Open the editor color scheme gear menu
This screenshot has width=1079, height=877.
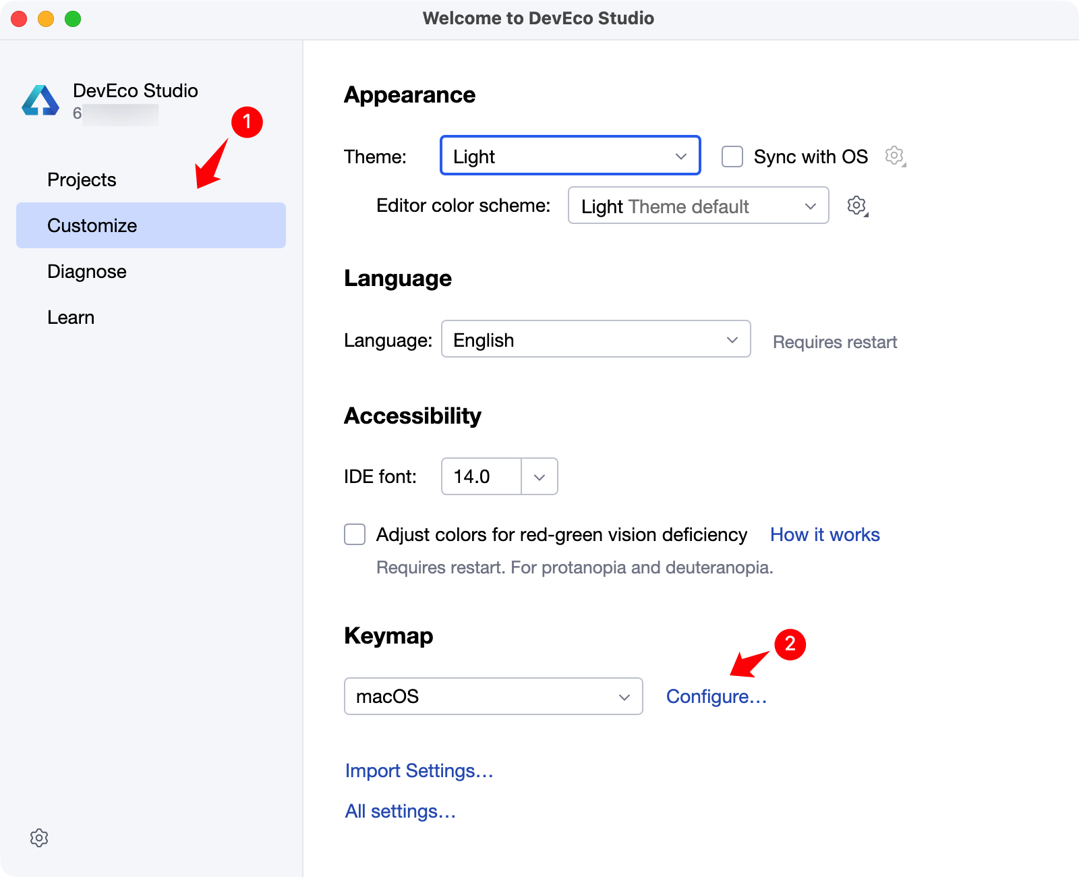[x=857, y=206]
